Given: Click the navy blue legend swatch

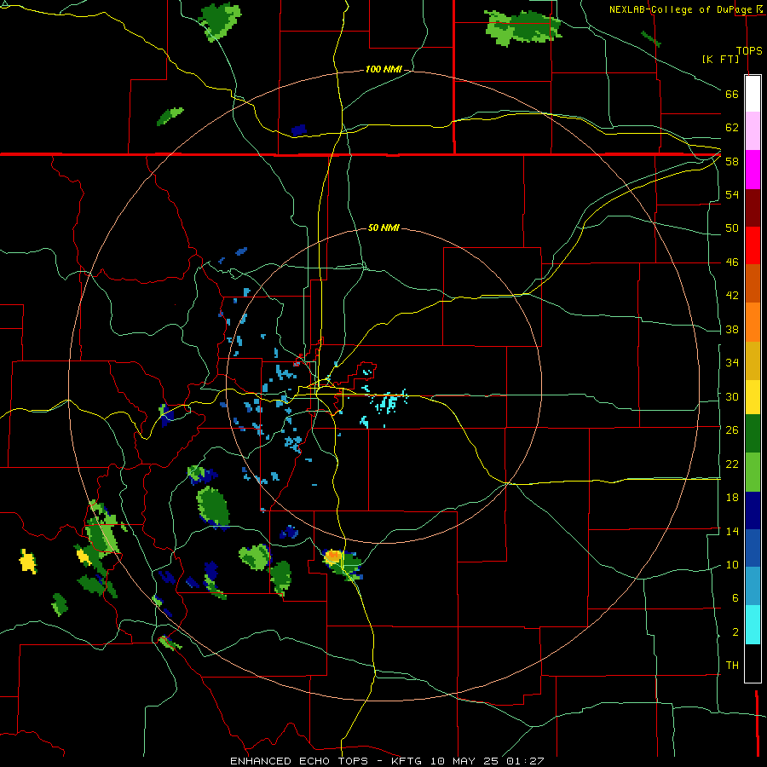Looking at the screenshot, I should tap(753, 510).
